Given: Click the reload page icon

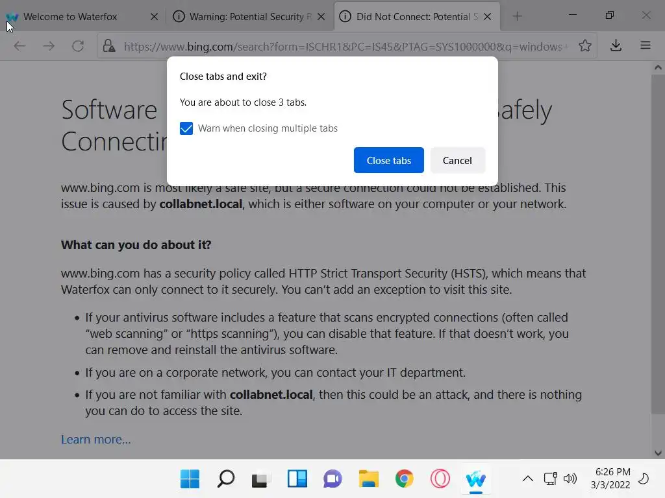Looking at the screenshot, I should 78,46.
